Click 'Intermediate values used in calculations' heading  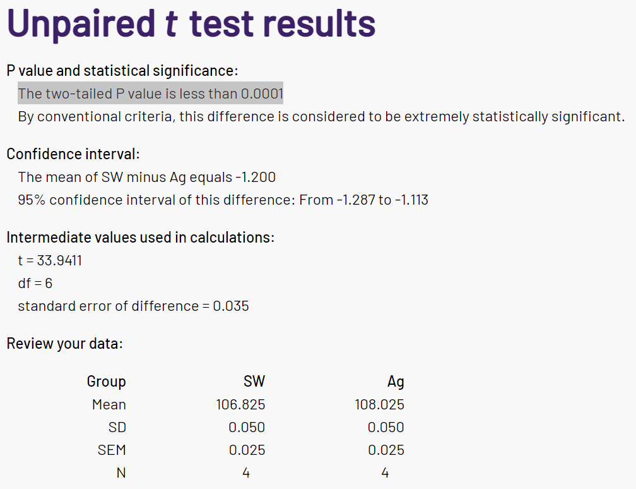pyautogui.click(x=140, y=237)
